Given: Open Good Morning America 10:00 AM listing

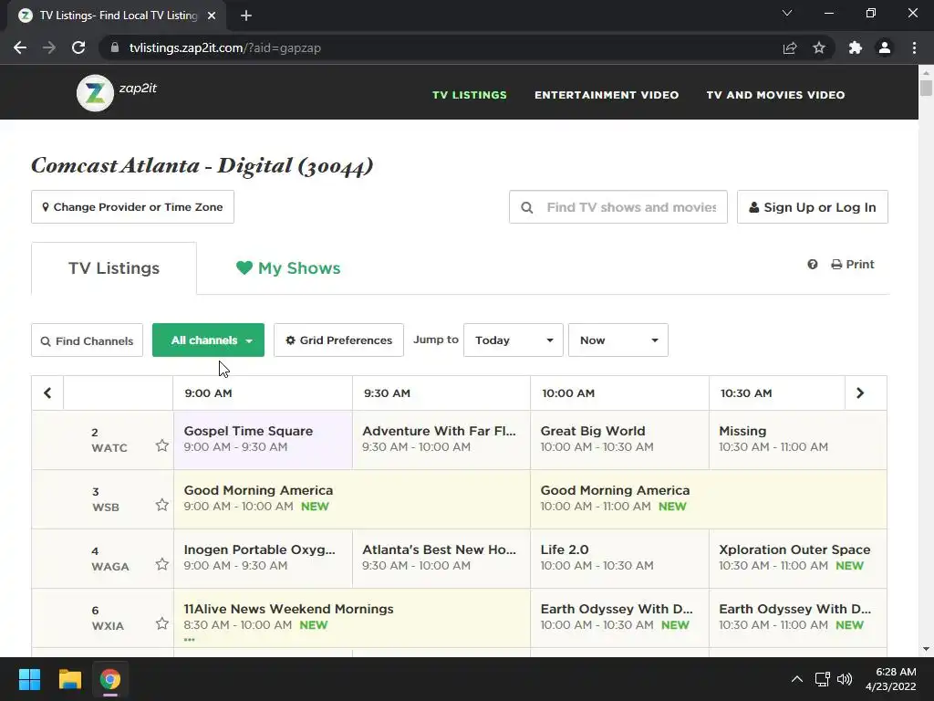Looking at the screenshot, I should click(708, 499).
